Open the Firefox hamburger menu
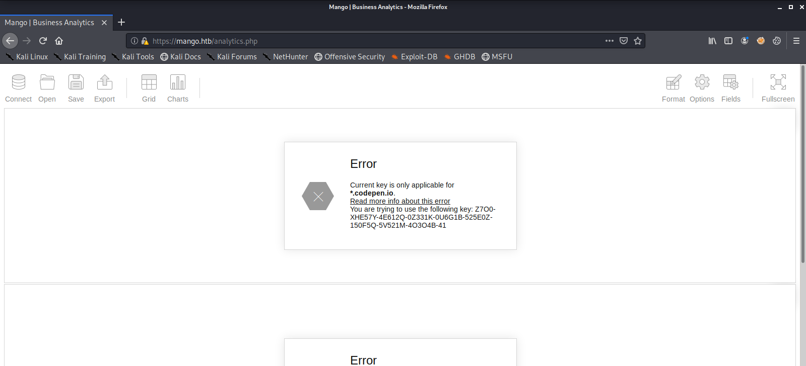Screen dimensions: 806x366 [796, 41]
